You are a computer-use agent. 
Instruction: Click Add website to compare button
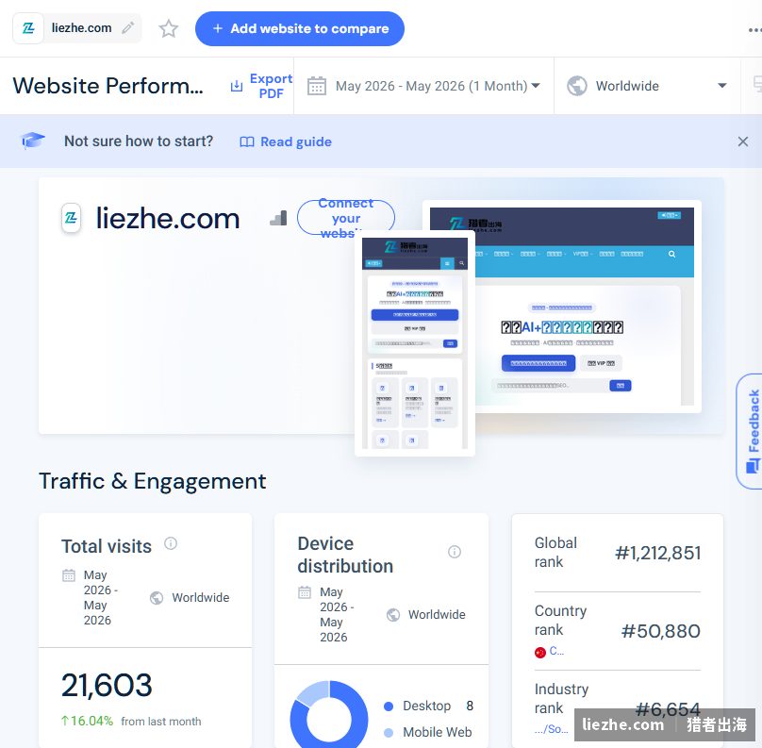point(299,28)
